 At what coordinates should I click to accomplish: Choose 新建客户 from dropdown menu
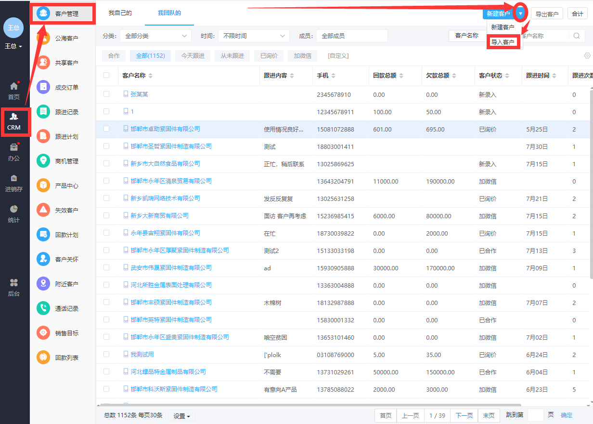pos(503,27)
